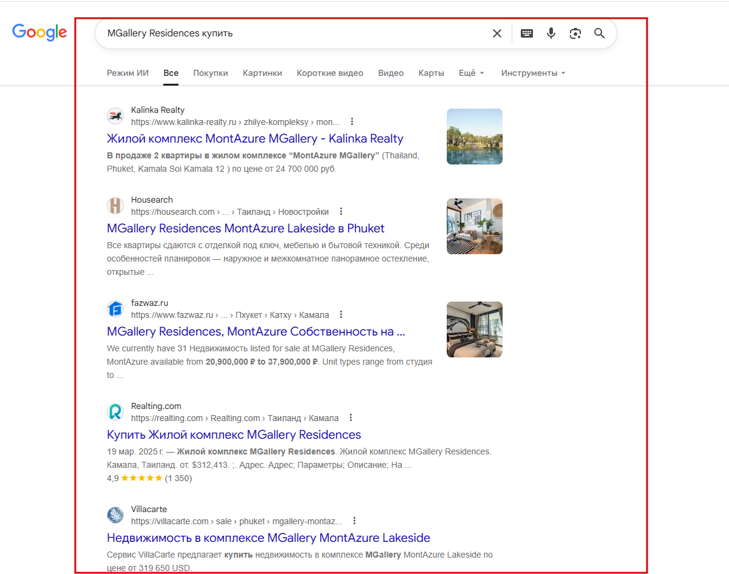The height and width of the screenshot is (574, 729).
Task: Click the Housearch site favicon
Action: (115, 206)
